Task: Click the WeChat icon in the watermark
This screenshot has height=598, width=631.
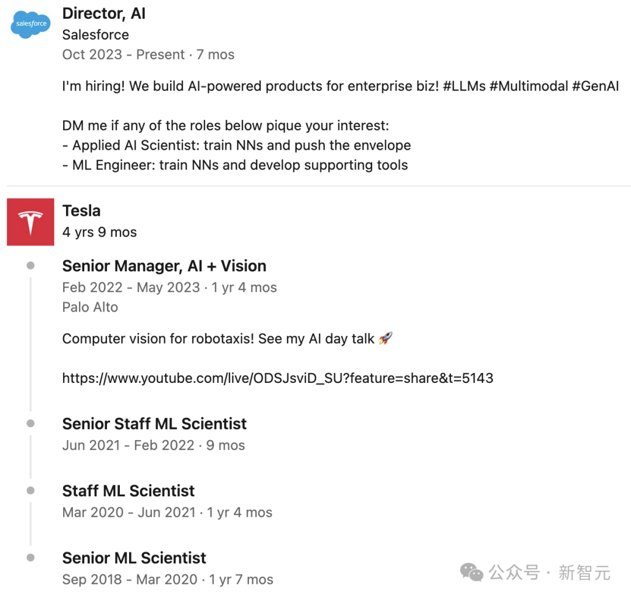Action: click(x=471, y=572)
